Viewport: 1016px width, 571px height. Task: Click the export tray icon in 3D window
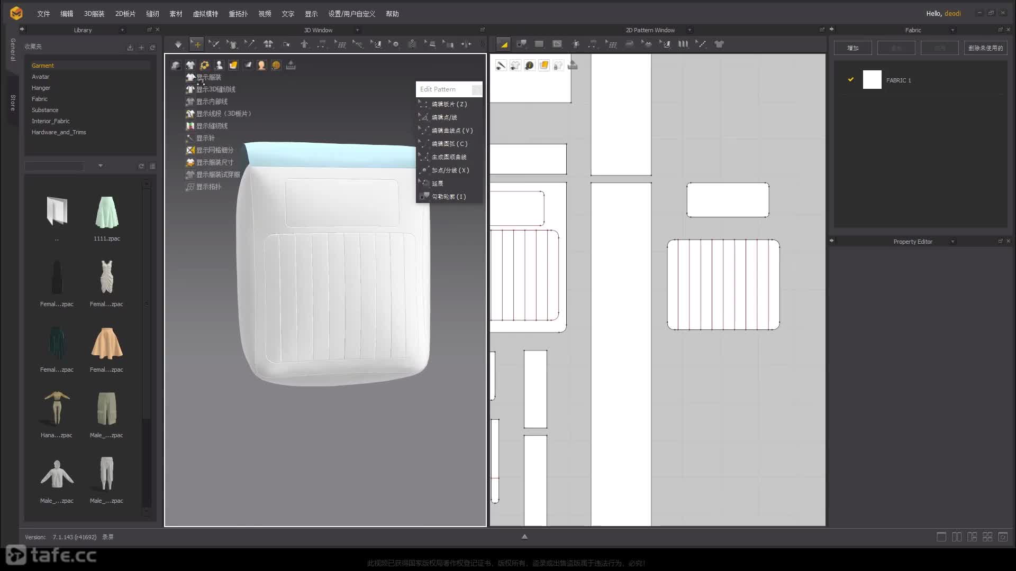[291, 66]
